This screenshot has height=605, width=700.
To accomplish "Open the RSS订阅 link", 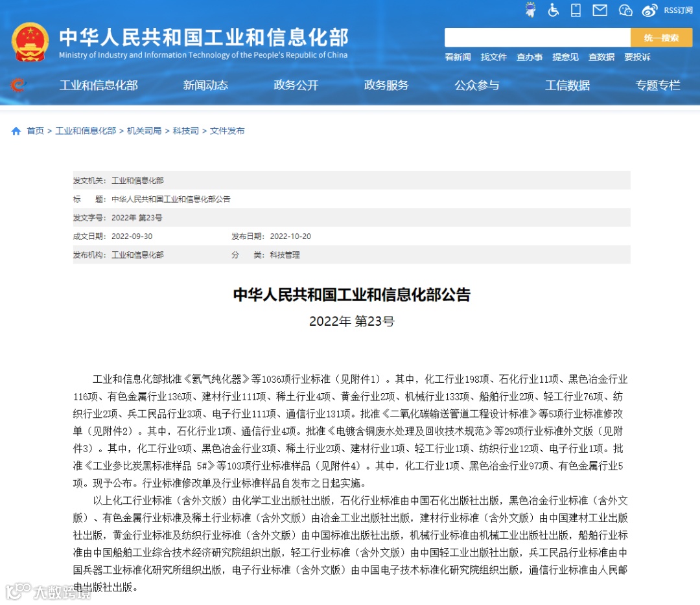I will [x=678, y=10].
